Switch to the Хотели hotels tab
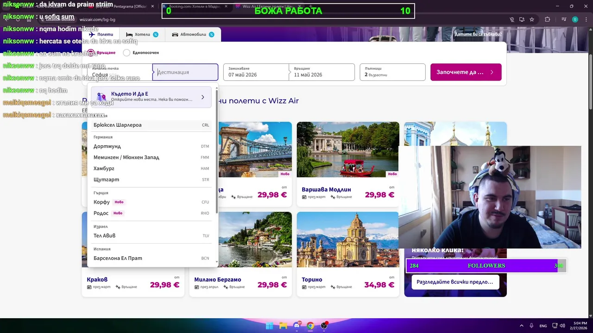593x333 pixels. (x=142, y=34)
